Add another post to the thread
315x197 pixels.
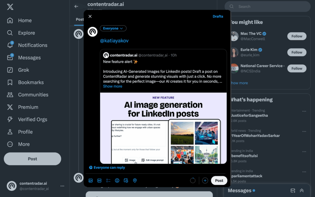[x=205, y=181]
